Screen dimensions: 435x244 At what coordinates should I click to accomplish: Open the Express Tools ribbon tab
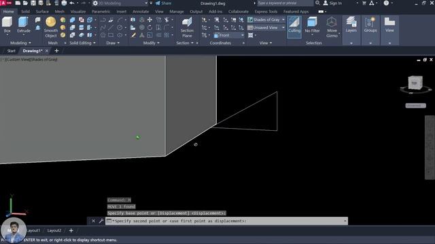click(x=266, y=12)
